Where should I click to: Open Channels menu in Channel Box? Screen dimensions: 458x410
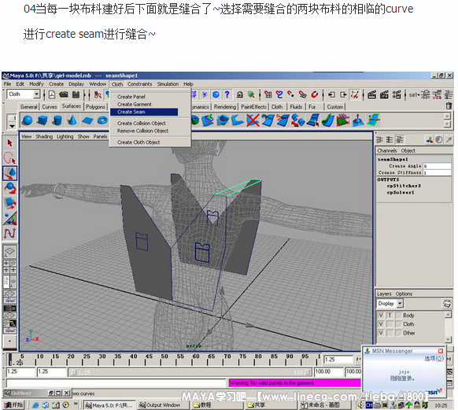[386, 150]
